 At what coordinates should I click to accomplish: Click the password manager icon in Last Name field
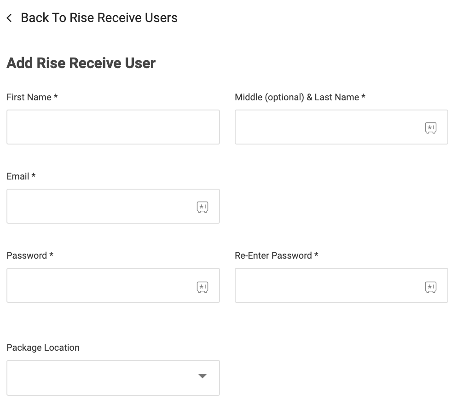(x=430, y=128)
